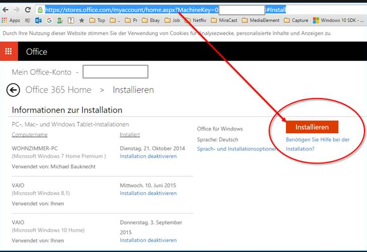This screenshot has width=367, height=252.
Task: Open the Outlook bookmark icon
Action: [39, 20]
